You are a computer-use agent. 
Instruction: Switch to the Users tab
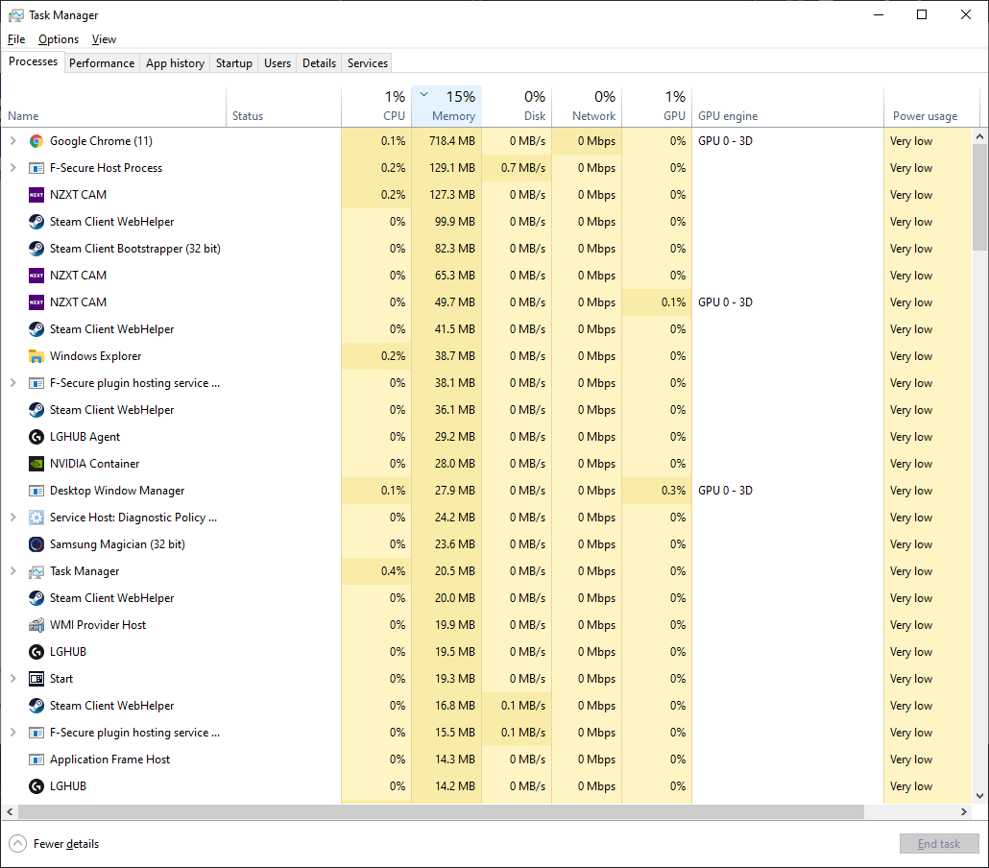tap(277, 63)
